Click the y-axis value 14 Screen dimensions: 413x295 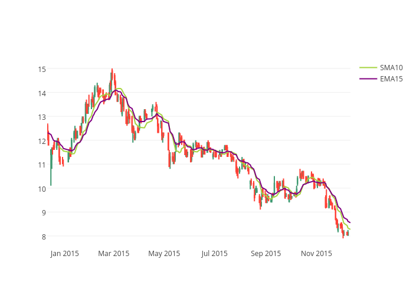click(42, 93)
